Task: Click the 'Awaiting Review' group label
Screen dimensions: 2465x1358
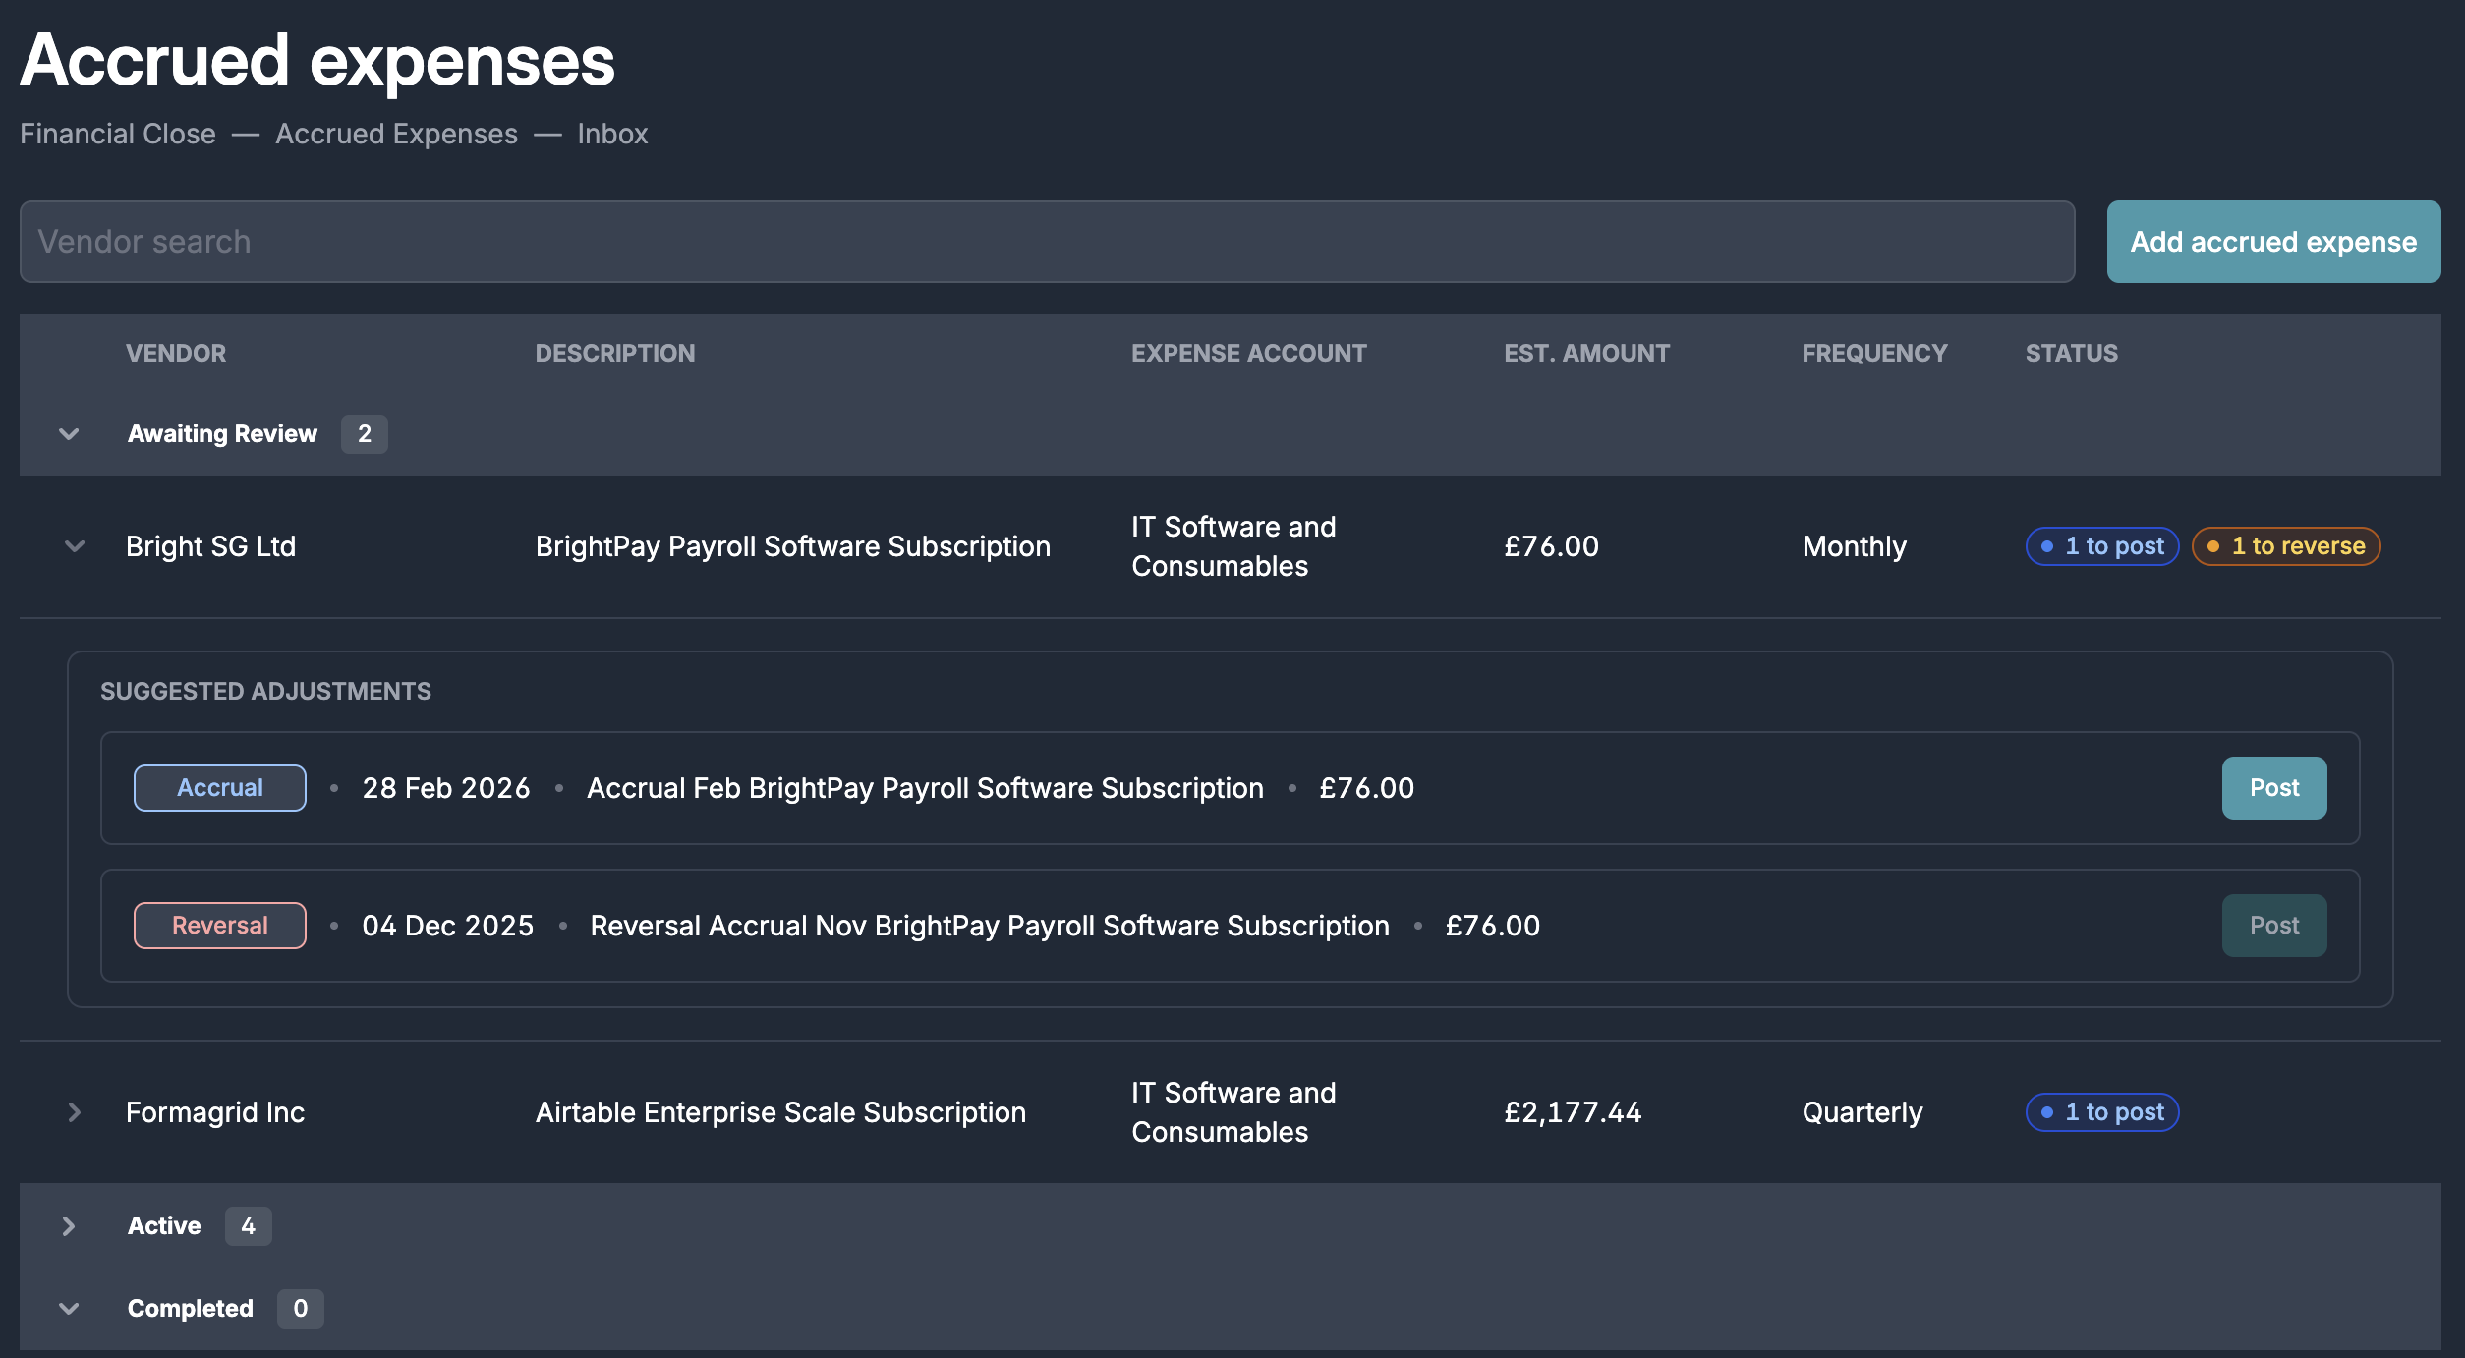Action: click(x=222, y=433)
